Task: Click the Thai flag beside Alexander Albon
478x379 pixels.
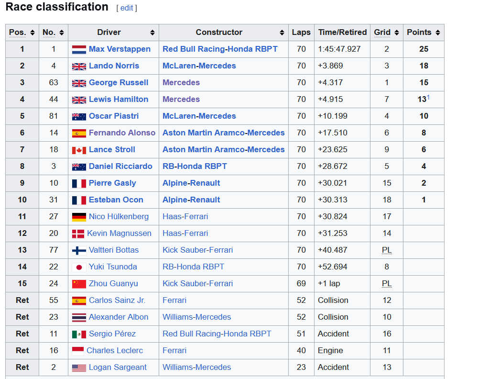Action: click(79, 318)
